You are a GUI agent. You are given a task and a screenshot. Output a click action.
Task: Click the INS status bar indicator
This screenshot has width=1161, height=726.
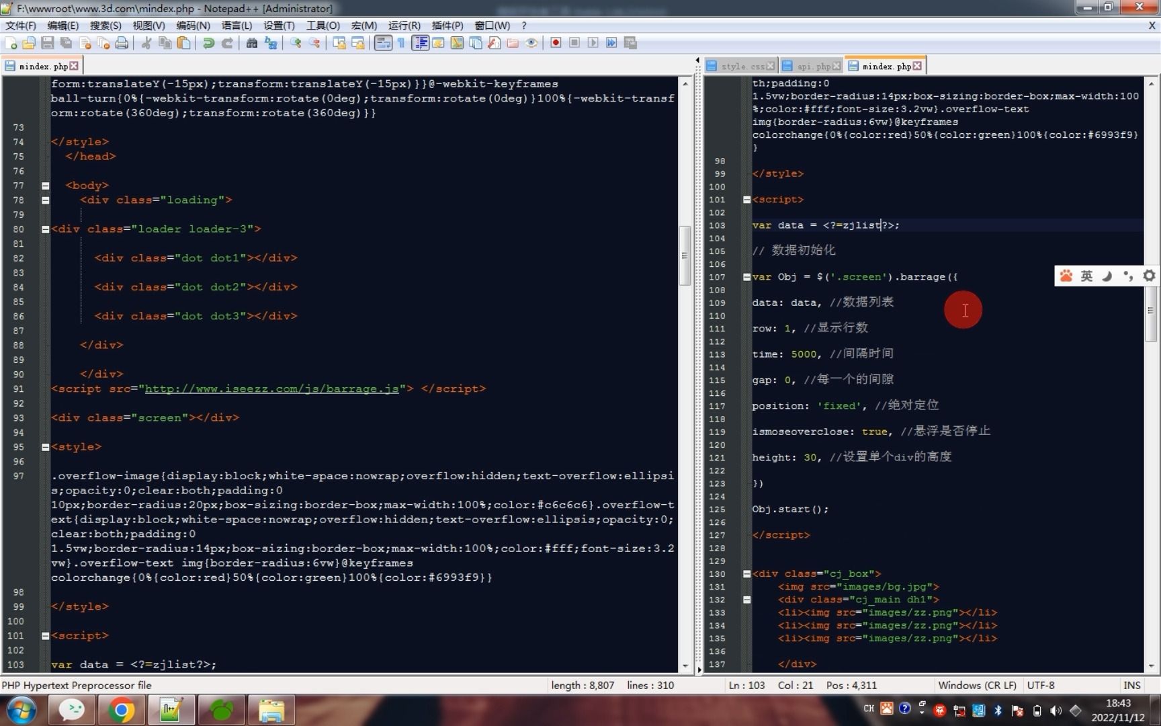click(x=1132, y=685)
